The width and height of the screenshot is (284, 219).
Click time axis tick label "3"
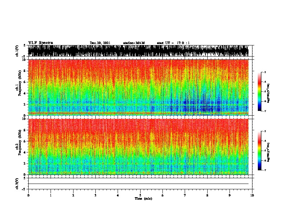point(95,195)
